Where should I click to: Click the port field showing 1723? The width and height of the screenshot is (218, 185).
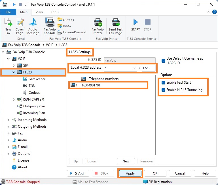point(149,68)
